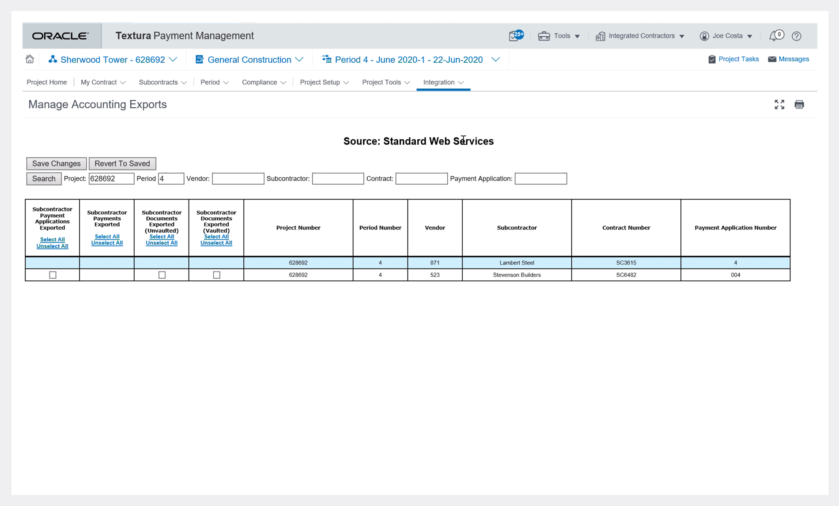Expand the Compliance menu
This screenshot has width=839, height=506.
[x=264, y=83]
